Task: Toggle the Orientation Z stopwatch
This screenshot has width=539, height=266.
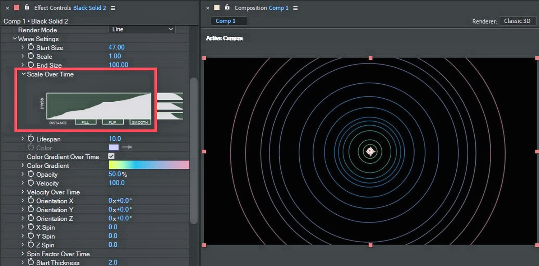Action: [x=31, y=219]
